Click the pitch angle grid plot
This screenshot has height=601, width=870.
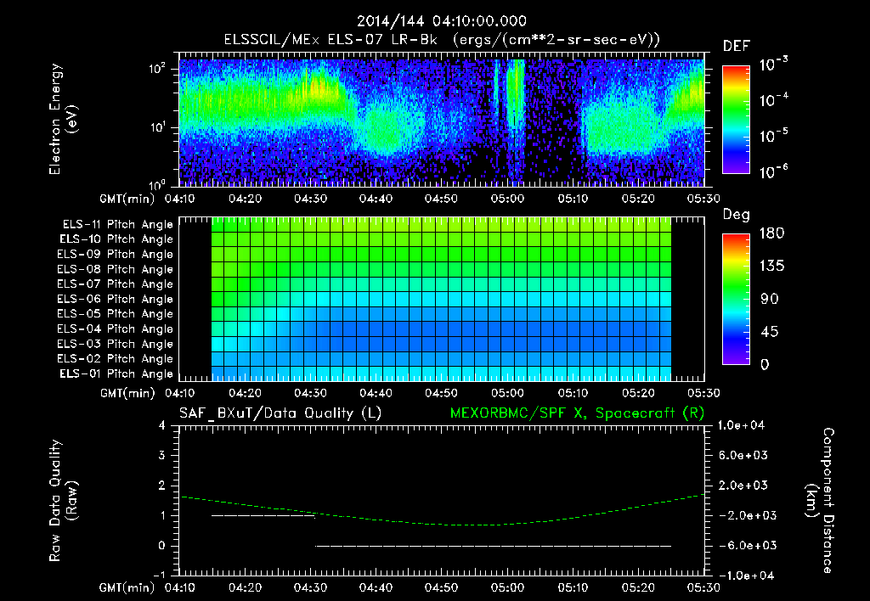[x=442, y=299]
